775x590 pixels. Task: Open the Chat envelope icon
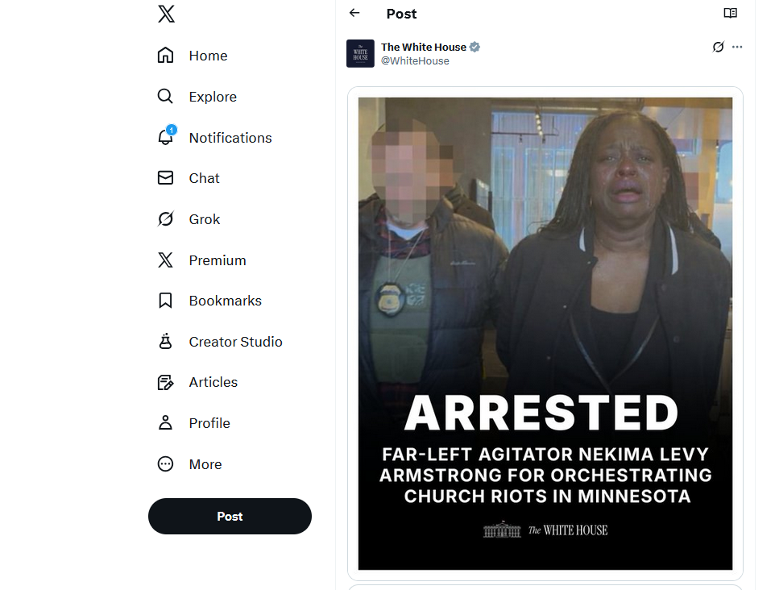pyautogui.click(x=166, y=178)
